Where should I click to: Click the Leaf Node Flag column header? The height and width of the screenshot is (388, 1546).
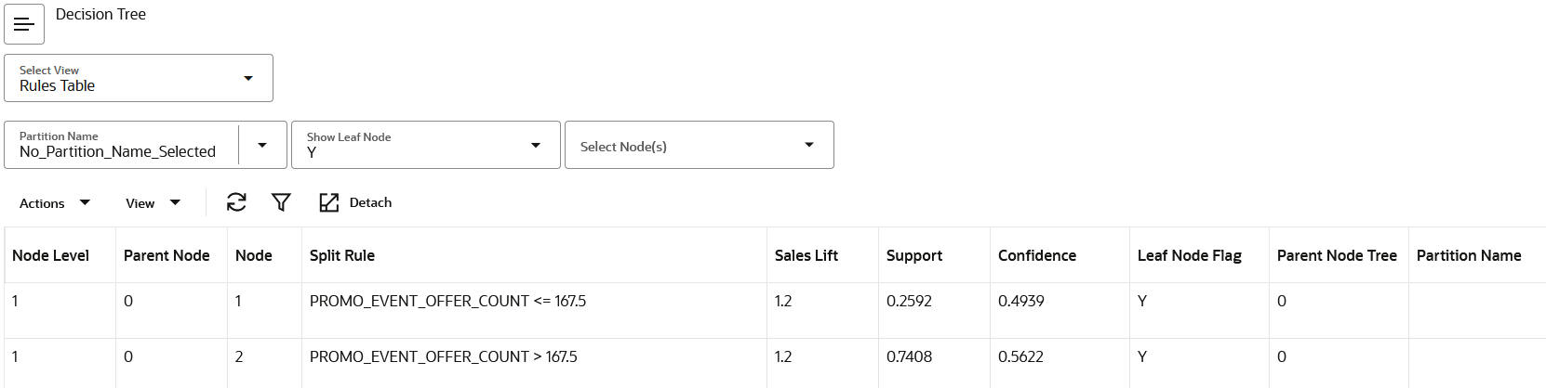point(1190,255)
